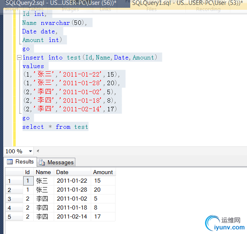Click the horizontal scroll left arrow
Viewport: 247px width, 234px height.
coord(38,151)
